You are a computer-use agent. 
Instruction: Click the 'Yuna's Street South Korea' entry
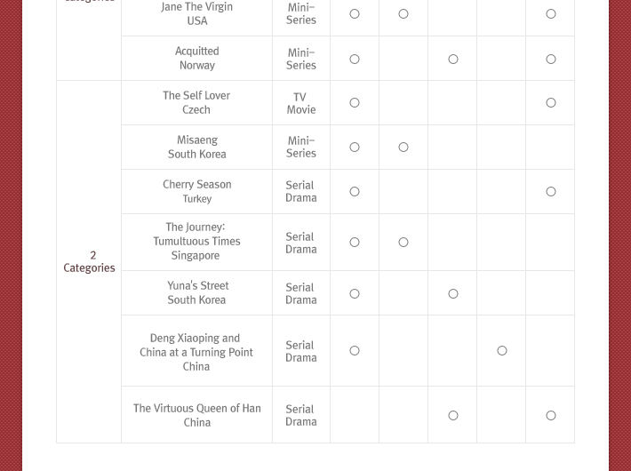pyautogui.click(x=196, y=292)
